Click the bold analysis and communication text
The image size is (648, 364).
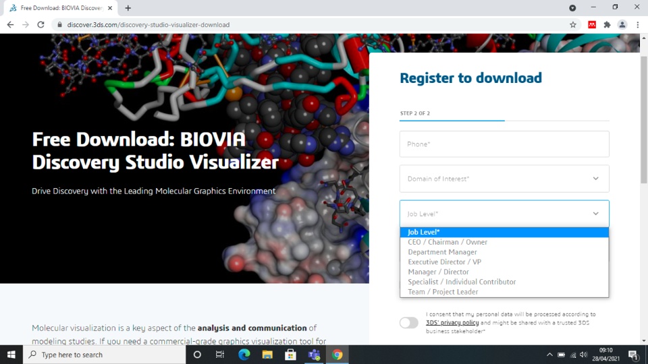(252, 328)
